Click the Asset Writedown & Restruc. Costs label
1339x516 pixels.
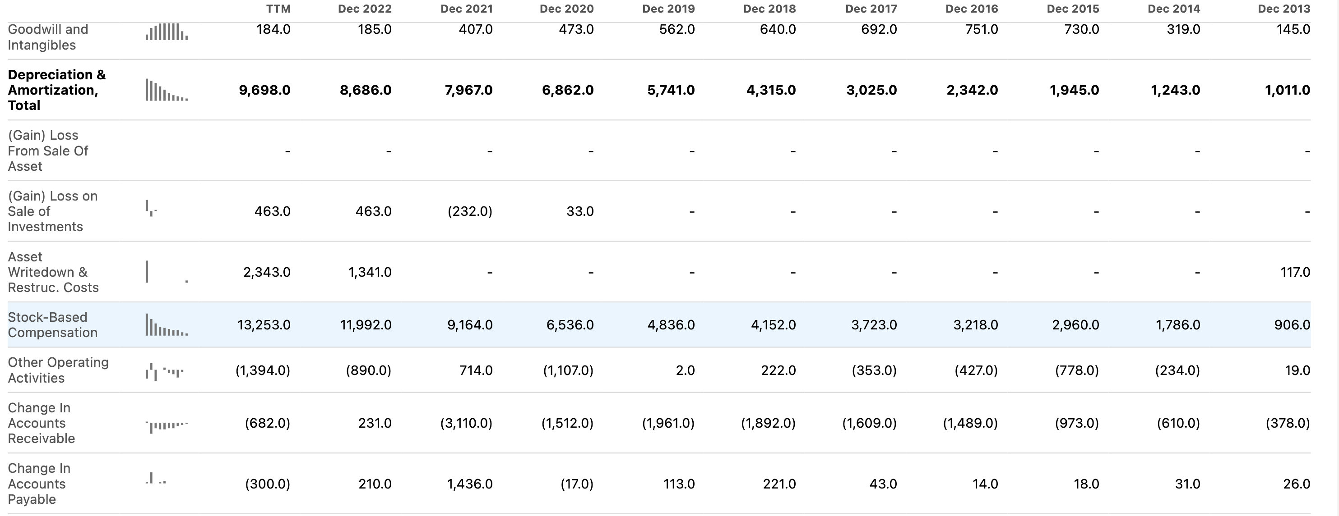click(x=53, y=272)
